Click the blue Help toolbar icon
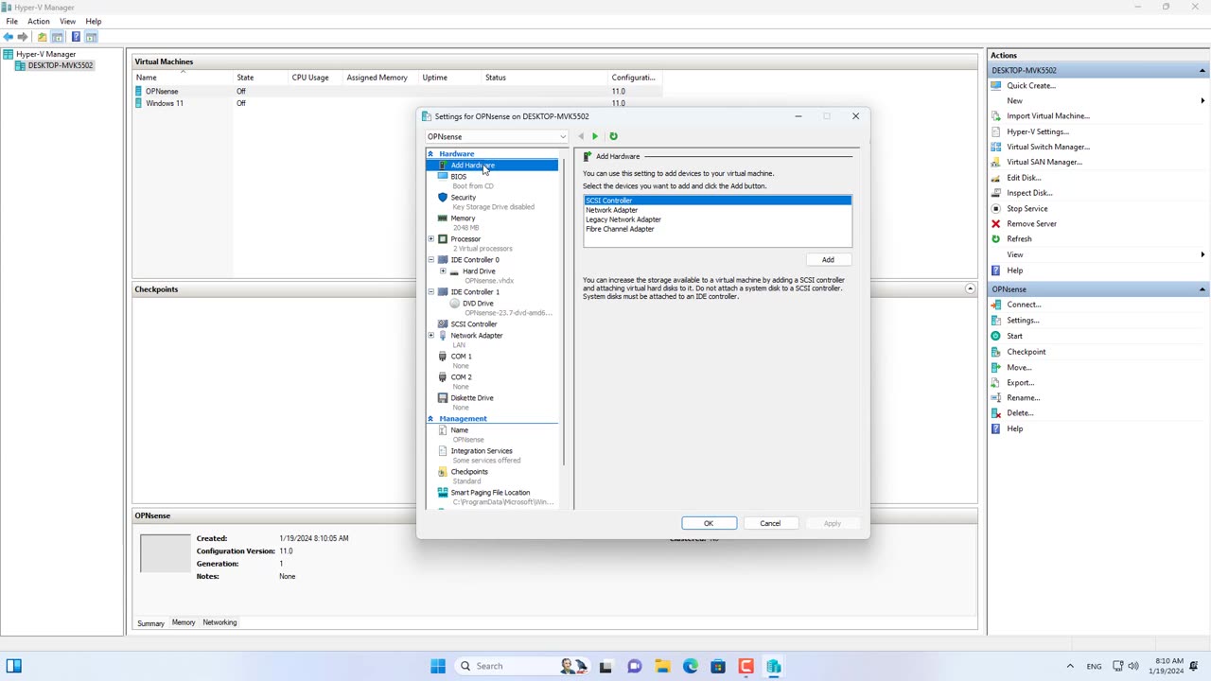 point(76,37)
